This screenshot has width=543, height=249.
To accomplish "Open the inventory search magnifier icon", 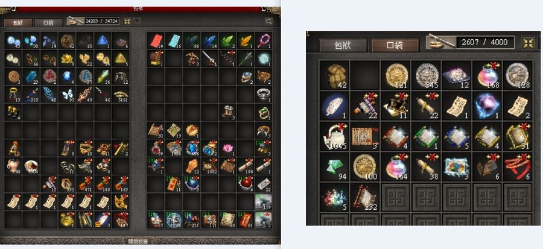I will coord(268,22).
